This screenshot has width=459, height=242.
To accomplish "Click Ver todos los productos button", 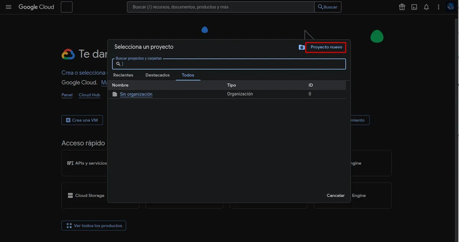I will [x=94, y=226].
